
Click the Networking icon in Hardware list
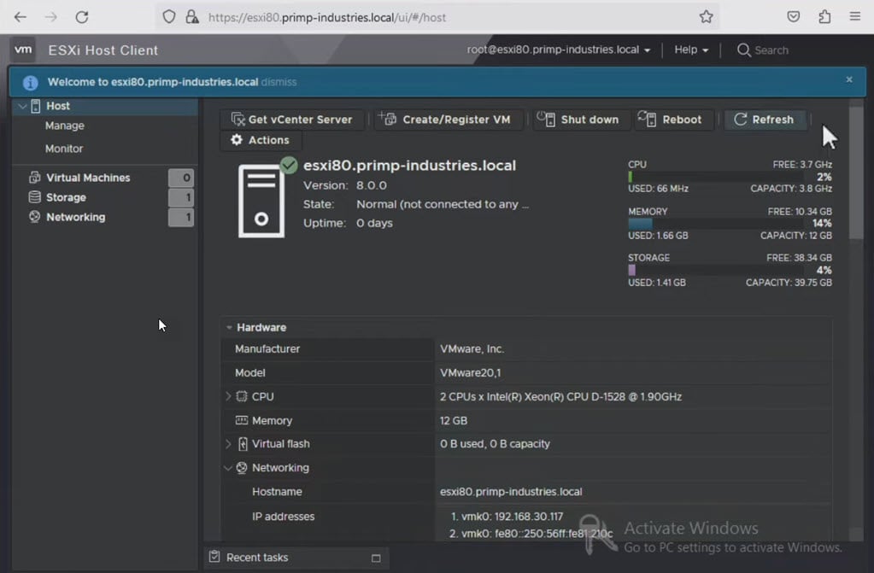(x=241, y=468)
